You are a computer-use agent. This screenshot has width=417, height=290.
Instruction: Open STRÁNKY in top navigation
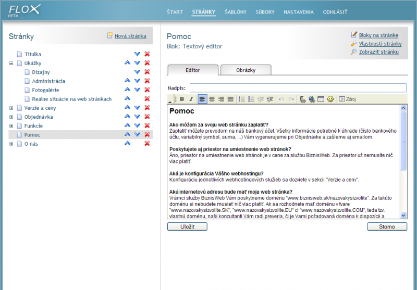coord(204,12)
